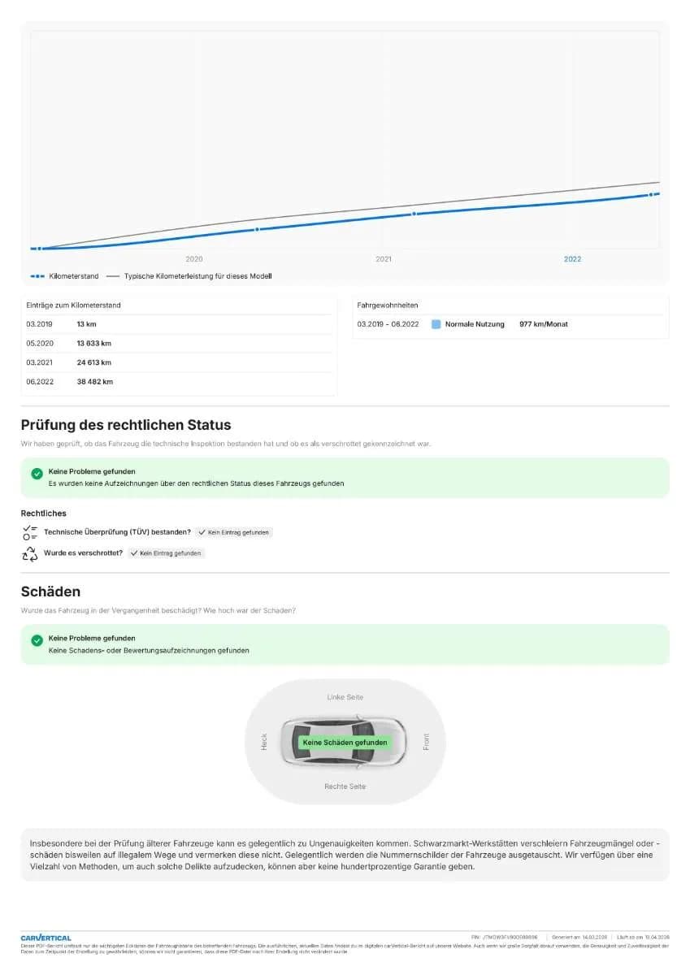
Task: Select the 2022 label on chart axis
Action: 572,259
